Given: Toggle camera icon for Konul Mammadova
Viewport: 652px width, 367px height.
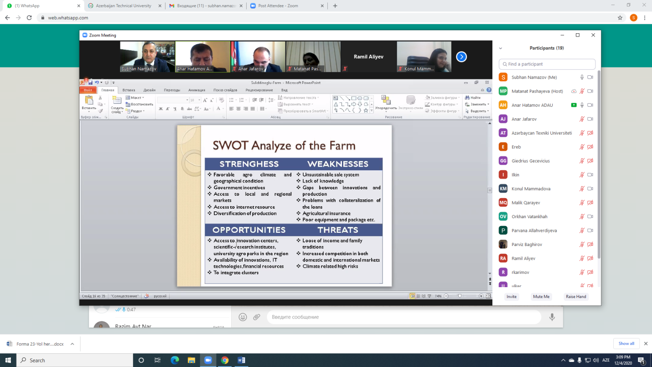Looking at the screenshot, I should click(x=590, y=189).
